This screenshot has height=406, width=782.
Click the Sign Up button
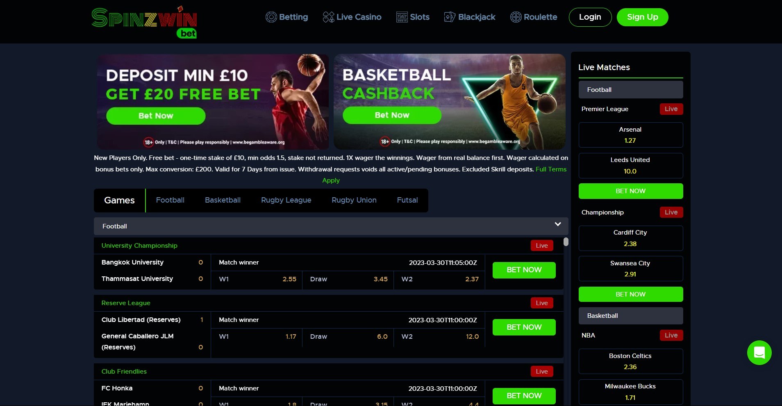tap(642, 17)
